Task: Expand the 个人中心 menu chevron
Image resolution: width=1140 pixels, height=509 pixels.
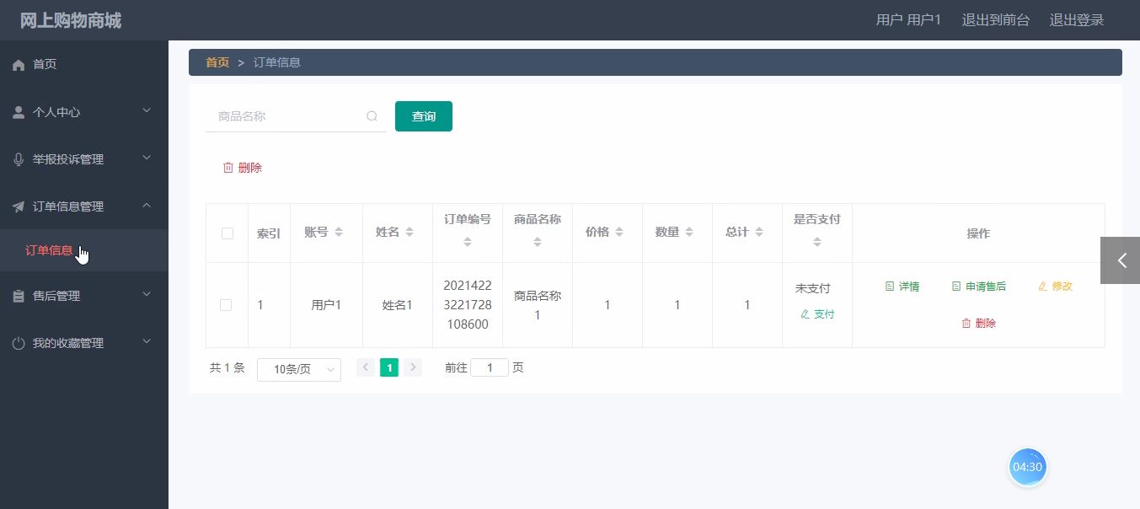Action: pos(147,111)
